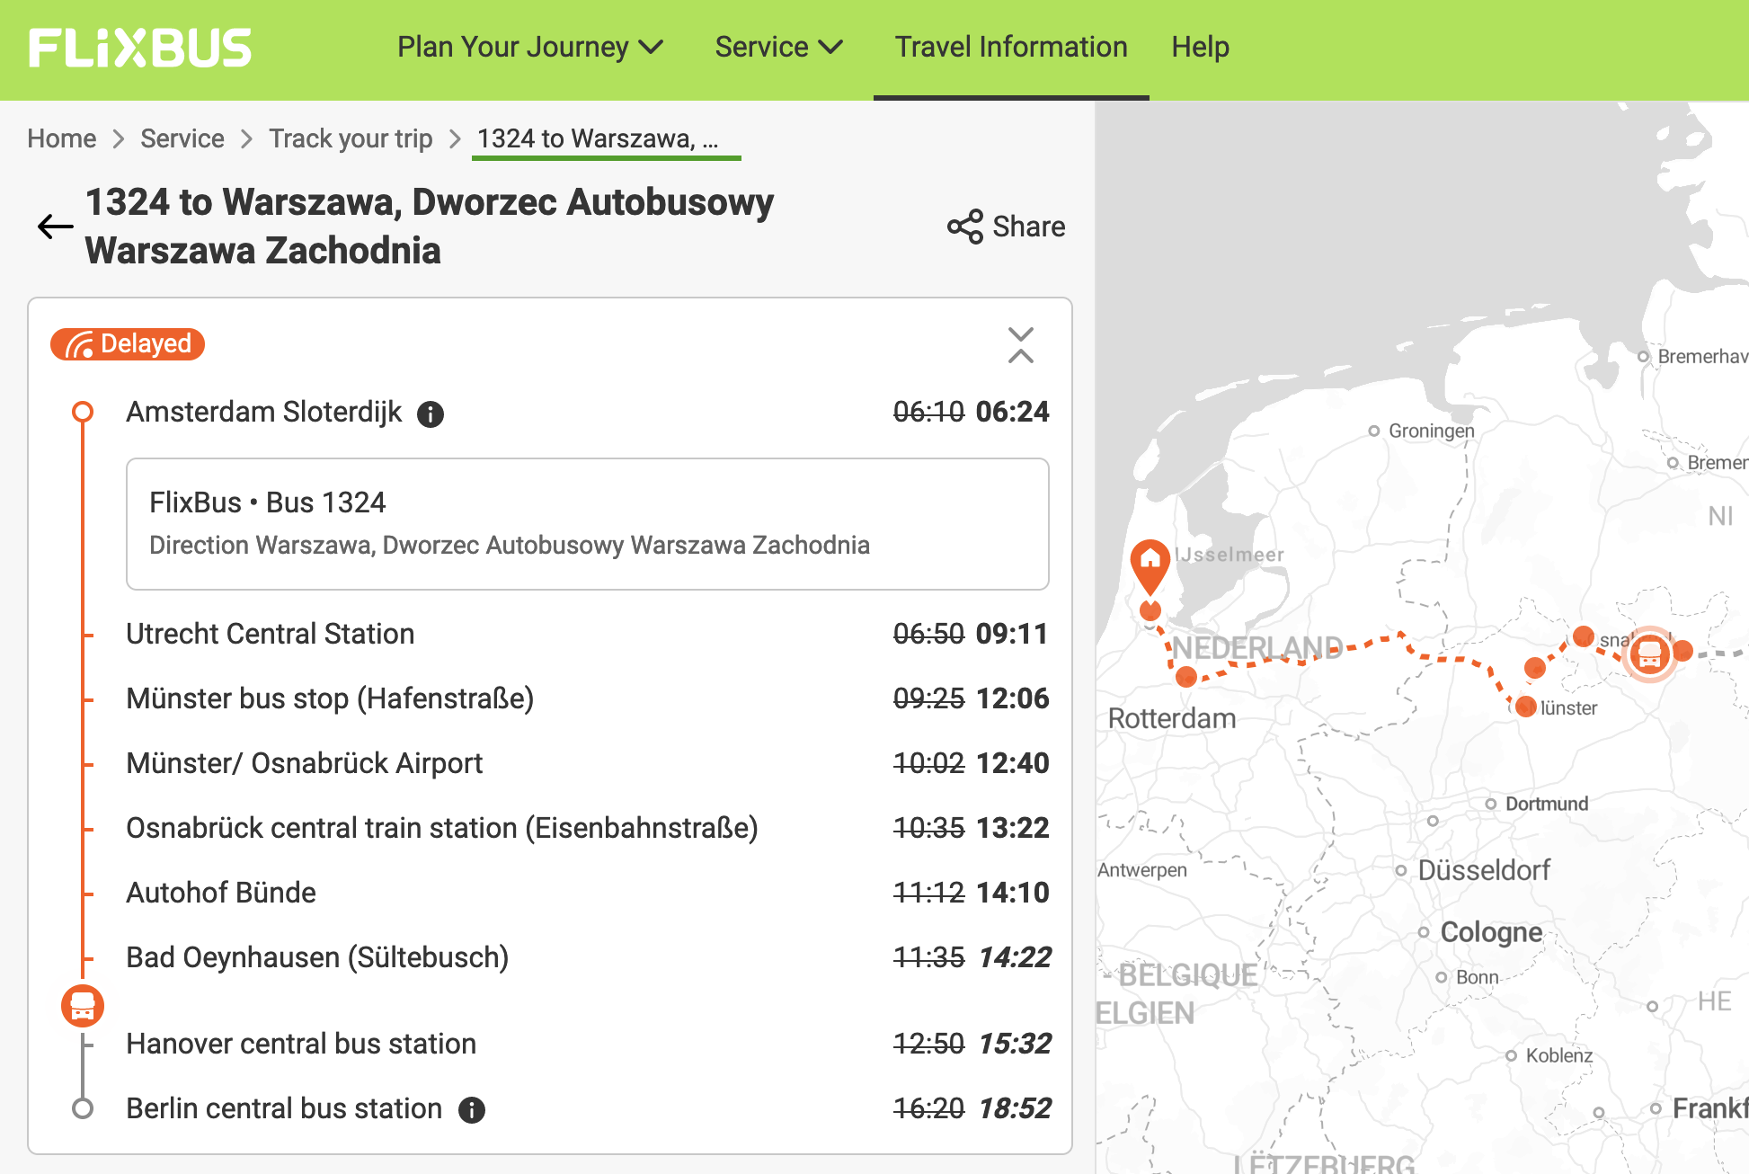Open Track your trip breadcrumb

[351, 138]
